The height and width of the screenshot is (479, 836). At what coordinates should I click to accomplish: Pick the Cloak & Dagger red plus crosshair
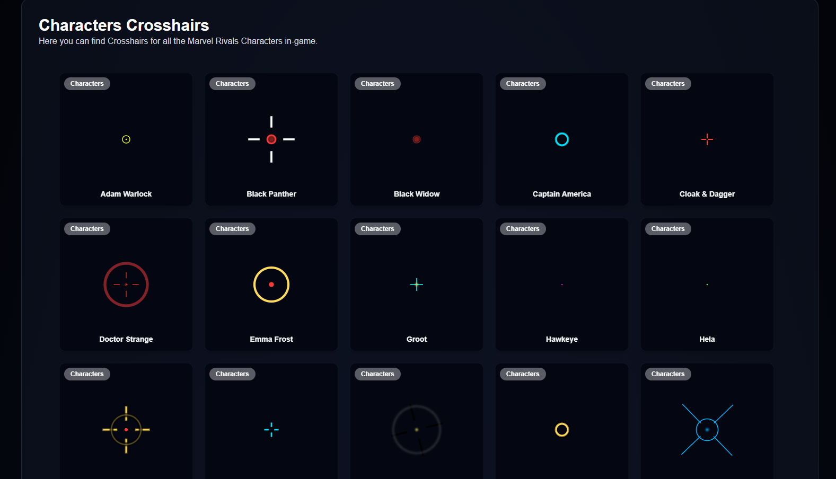tap(707, 139)
